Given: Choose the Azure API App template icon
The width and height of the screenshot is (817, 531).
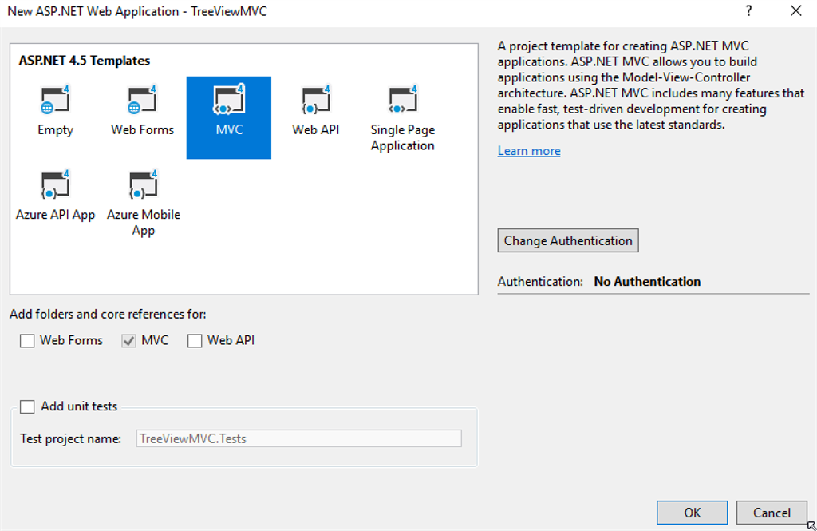Looking at the screenshot, I should (x=55, y=184).
